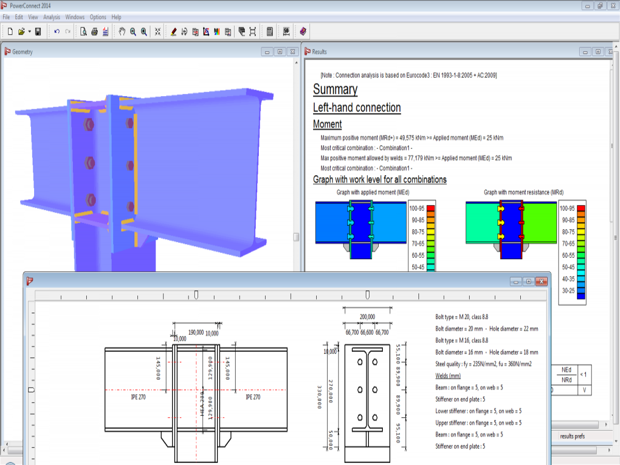The height and width of the screenshot is (465, 620).
Task: Click the Zoom In magnifier tool
Action: click(x=144, y=32)
